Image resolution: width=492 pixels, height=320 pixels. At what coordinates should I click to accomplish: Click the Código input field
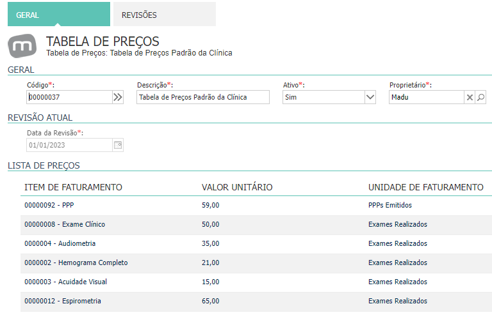(x=69, y=97)
